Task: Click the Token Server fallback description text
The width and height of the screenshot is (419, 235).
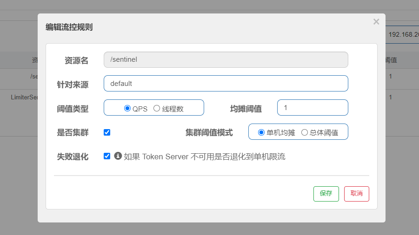Action: [205, 157]
